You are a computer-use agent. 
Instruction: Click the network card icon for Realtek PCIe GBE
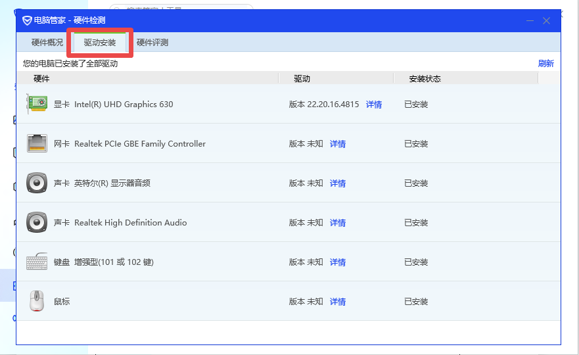pos(37,143)
